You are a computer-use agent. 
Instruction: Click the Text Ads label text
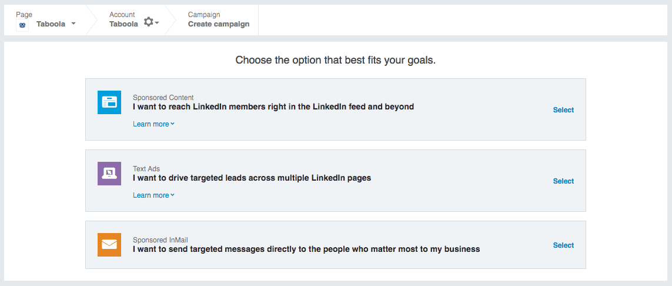click(146, 169)
